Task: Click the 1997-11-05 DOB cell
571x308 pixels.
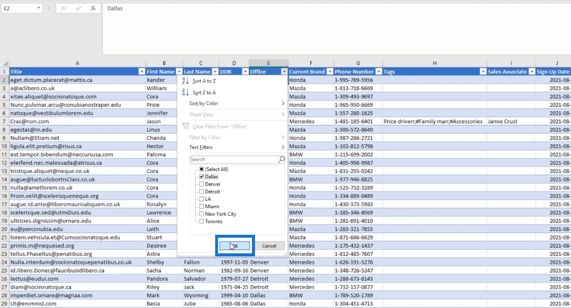Action: pos(234,262)
